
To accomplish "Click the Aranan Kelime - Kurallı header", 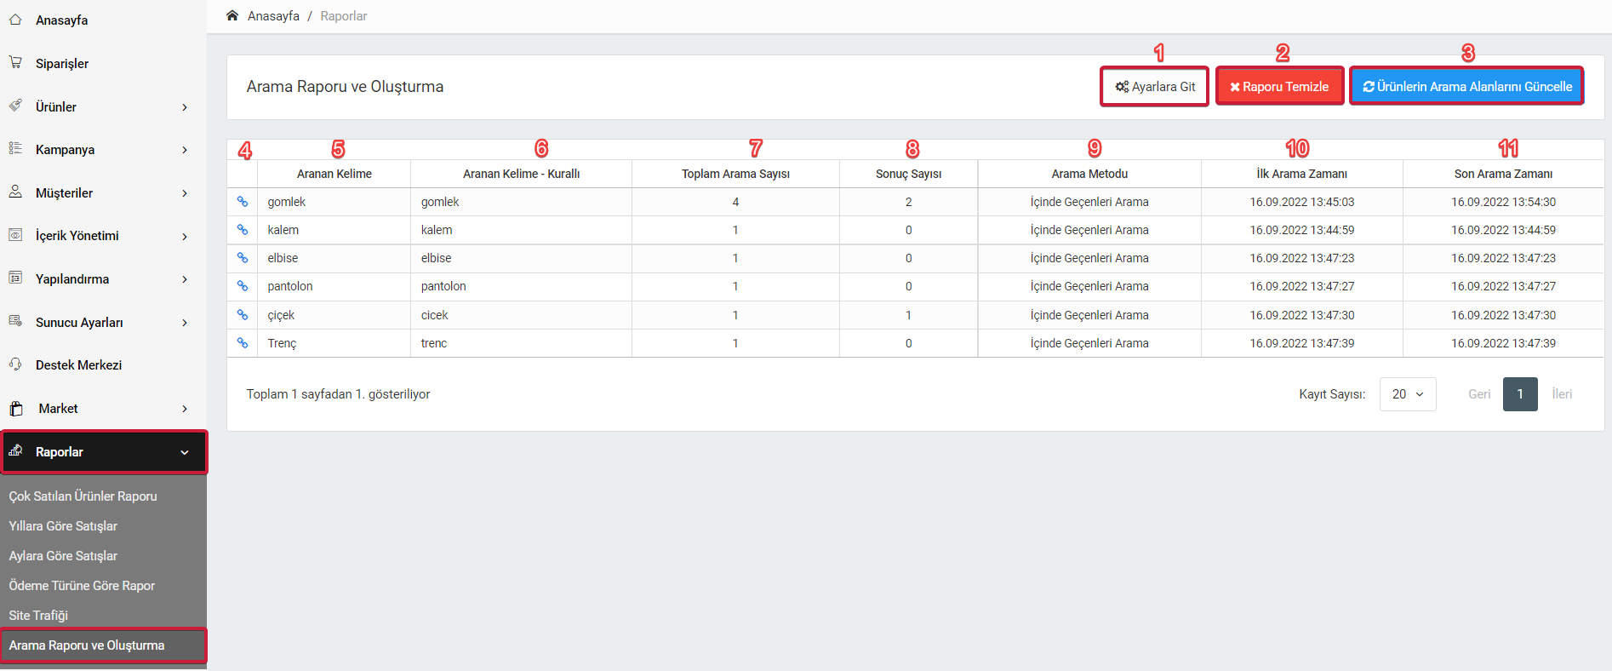I will coord(521,174).
